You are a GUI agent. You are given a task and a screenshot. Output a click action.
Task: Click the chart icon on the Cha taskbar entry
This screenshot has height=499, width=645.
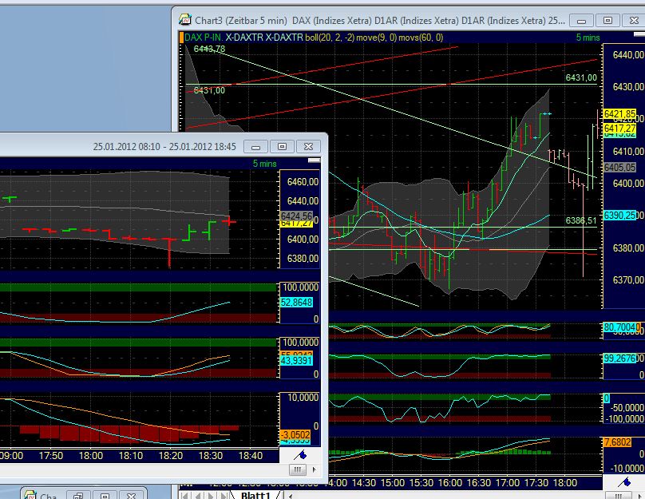[30, 495]
